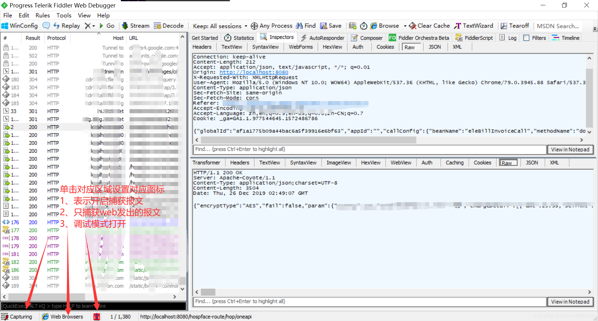
Task: Click the toolbar overflow dropdown arrow
Action: coord(595,29)
